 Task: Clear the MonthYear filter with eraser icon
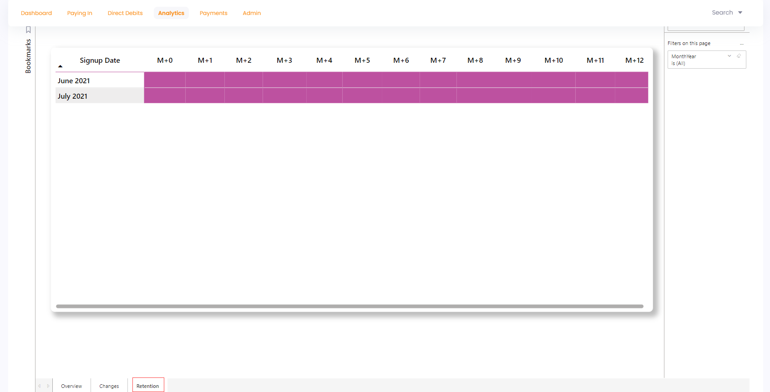739,56
